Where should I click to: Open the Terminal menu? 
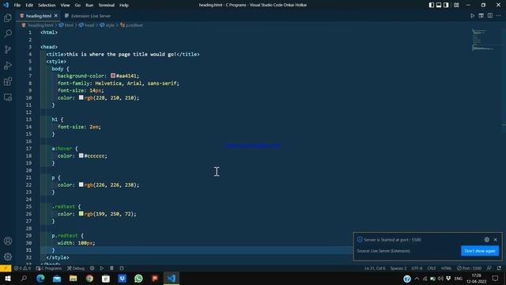[x=107, y=6]
